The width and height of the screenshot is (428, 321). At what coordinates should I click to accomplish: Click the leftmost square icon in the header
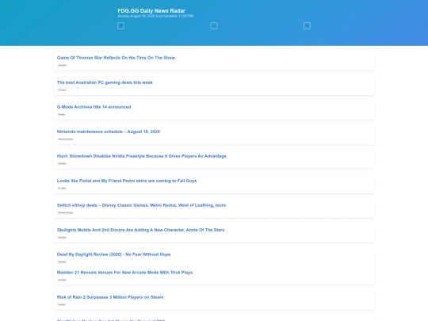[x=120, y=25]
